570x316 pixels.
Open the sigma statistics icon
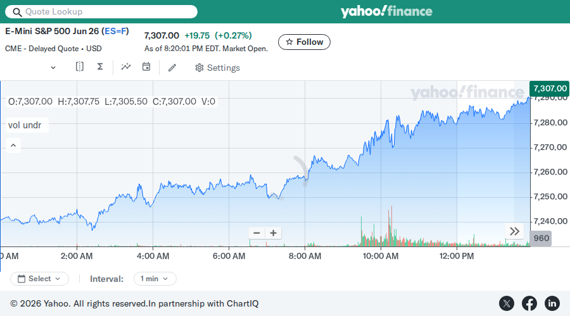click(100, 67)
